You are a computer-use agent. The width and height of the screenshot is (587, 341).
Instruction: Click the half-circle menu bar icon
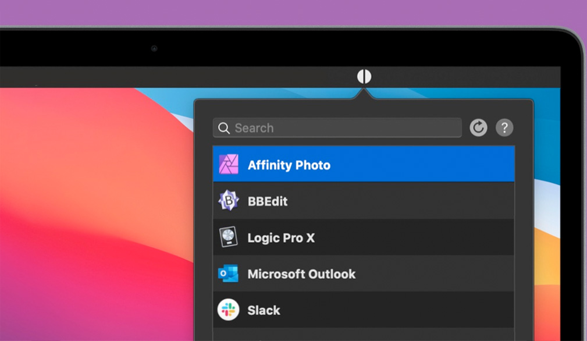click(364, 76)
